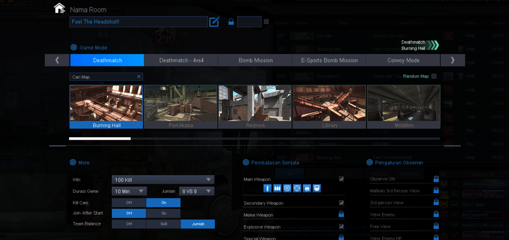Select the concentric target weapon filter icon
Screen dimensions: 509x240
pyautogui.click(x=287, y=188)
